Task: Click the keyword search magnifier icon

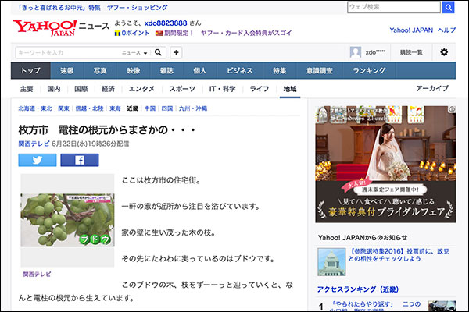Action: [159, 52]
